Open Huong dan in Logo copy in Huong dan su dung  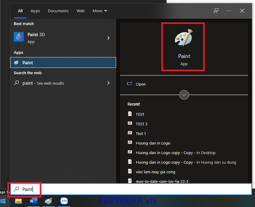pos(186,162)
